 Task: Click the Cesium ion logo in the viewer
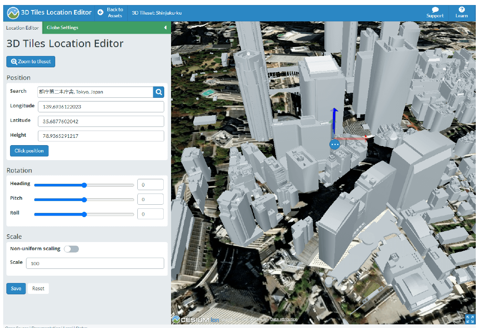(x=195, y=320)
